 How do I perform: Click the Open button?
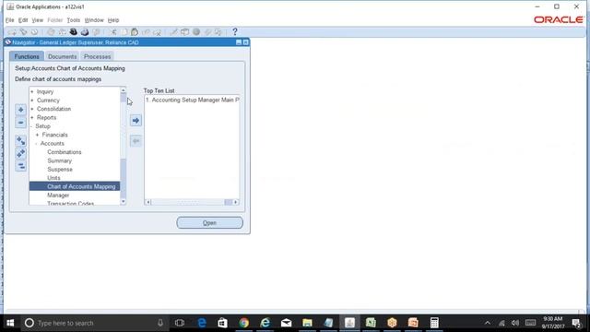(209, 223)
